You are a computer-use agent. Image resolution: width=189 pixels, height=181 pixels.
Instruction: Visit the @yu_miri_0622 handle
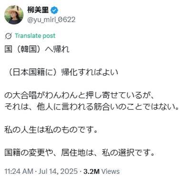pyautogui.click(x=51, y=20)
